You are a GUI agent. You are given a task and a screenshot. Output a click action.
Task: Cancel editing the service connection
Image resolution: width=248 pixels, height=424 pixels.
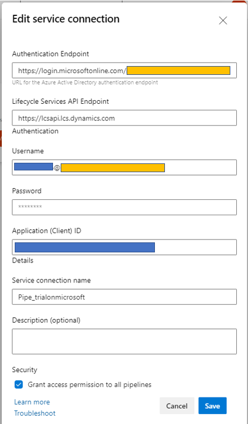tap(177, 406)
